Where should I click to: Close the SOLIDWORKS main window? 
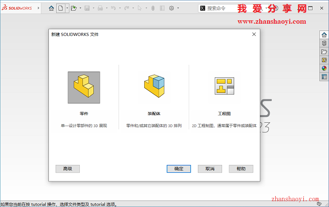(322, 8)
